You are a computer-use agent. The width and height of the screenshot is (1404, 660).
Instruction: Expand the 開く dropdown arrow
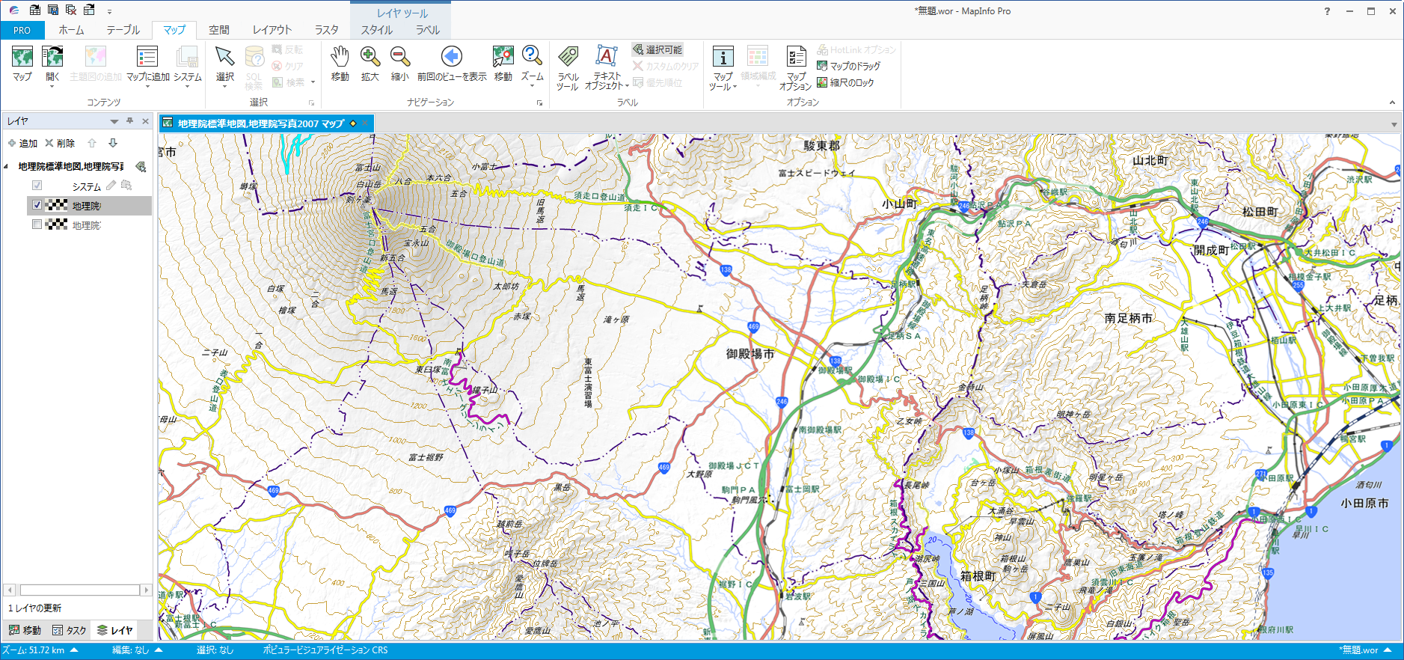(x=52, y=86)
